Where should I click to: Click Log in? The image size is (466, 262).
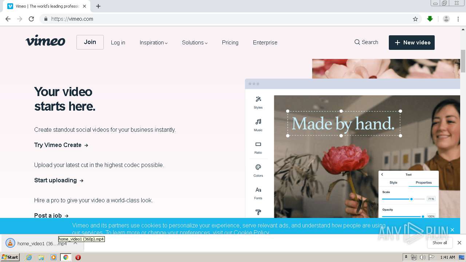coord(118,43)
